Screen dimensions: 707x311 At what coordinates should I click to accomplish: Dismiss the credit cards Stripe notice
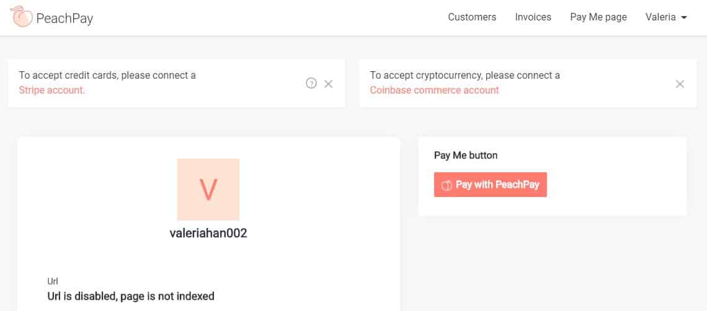coord(329,84)
